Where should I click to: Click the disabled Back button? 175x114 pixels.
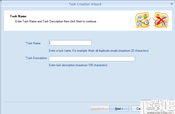tap(100, 109)
